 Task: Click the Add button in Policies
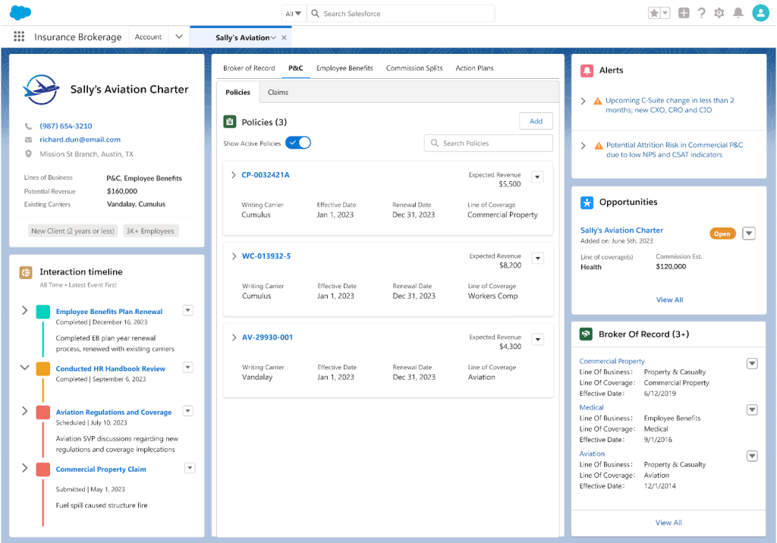(x=536, y=121)
